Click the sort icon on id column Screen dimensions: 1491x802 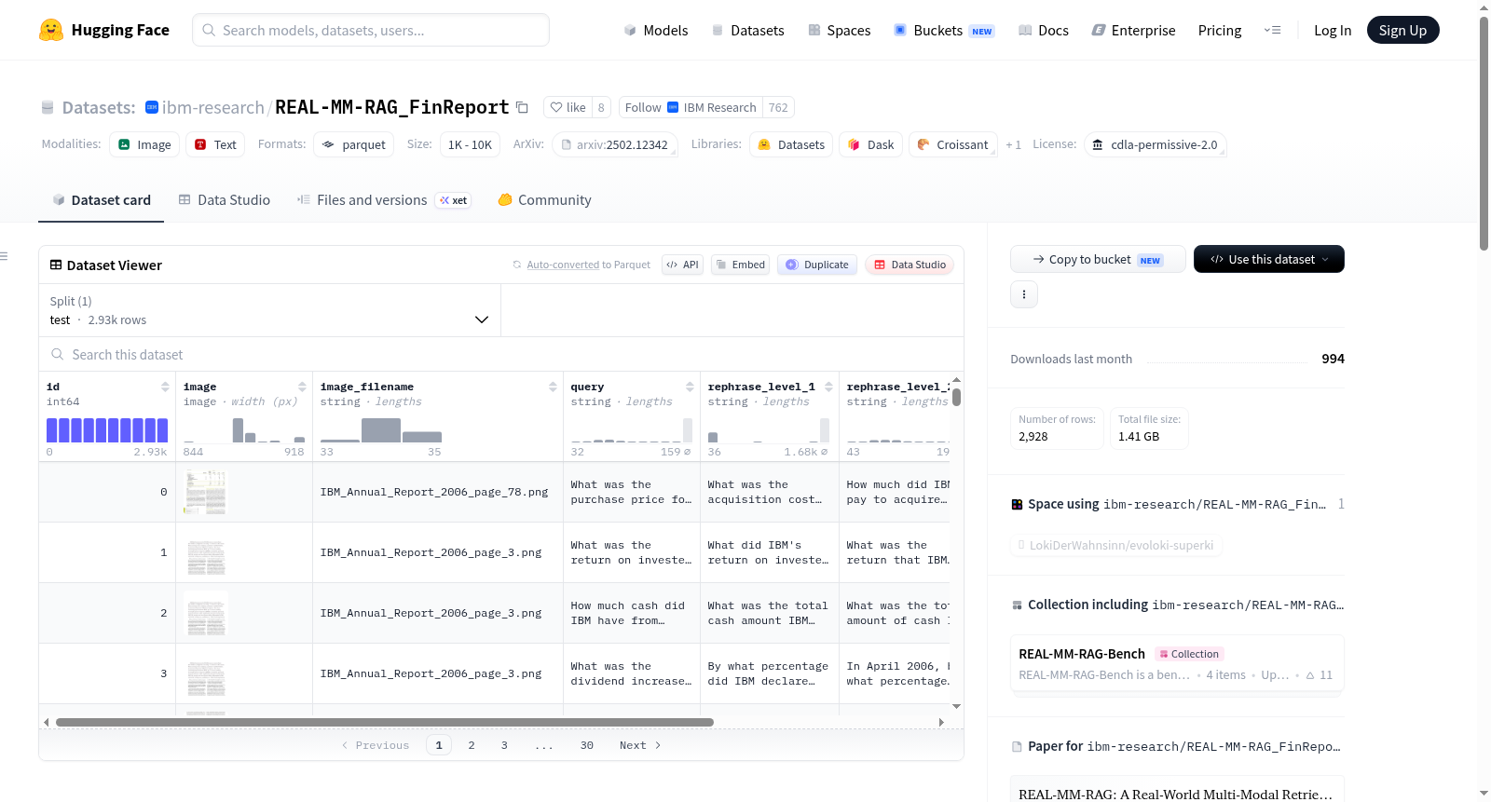point(165,387)
